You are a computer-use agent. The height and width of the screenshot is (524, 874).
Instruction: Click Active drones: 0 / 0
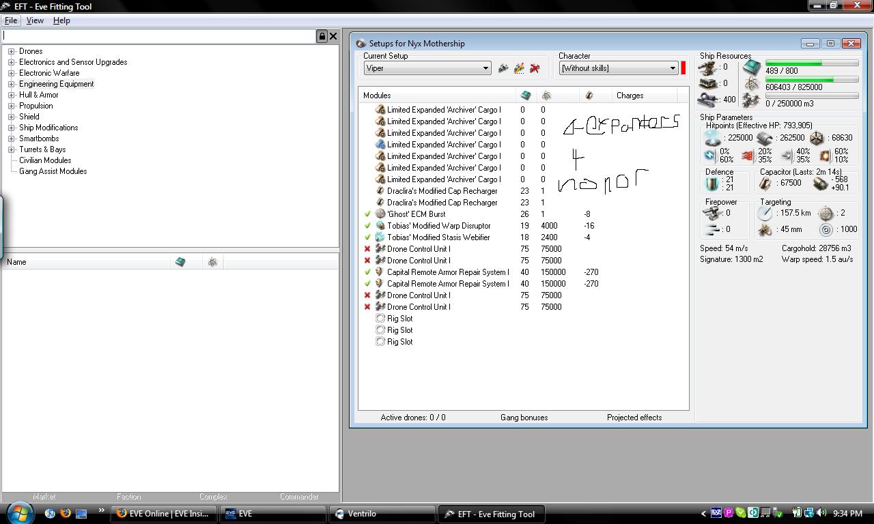413,418
